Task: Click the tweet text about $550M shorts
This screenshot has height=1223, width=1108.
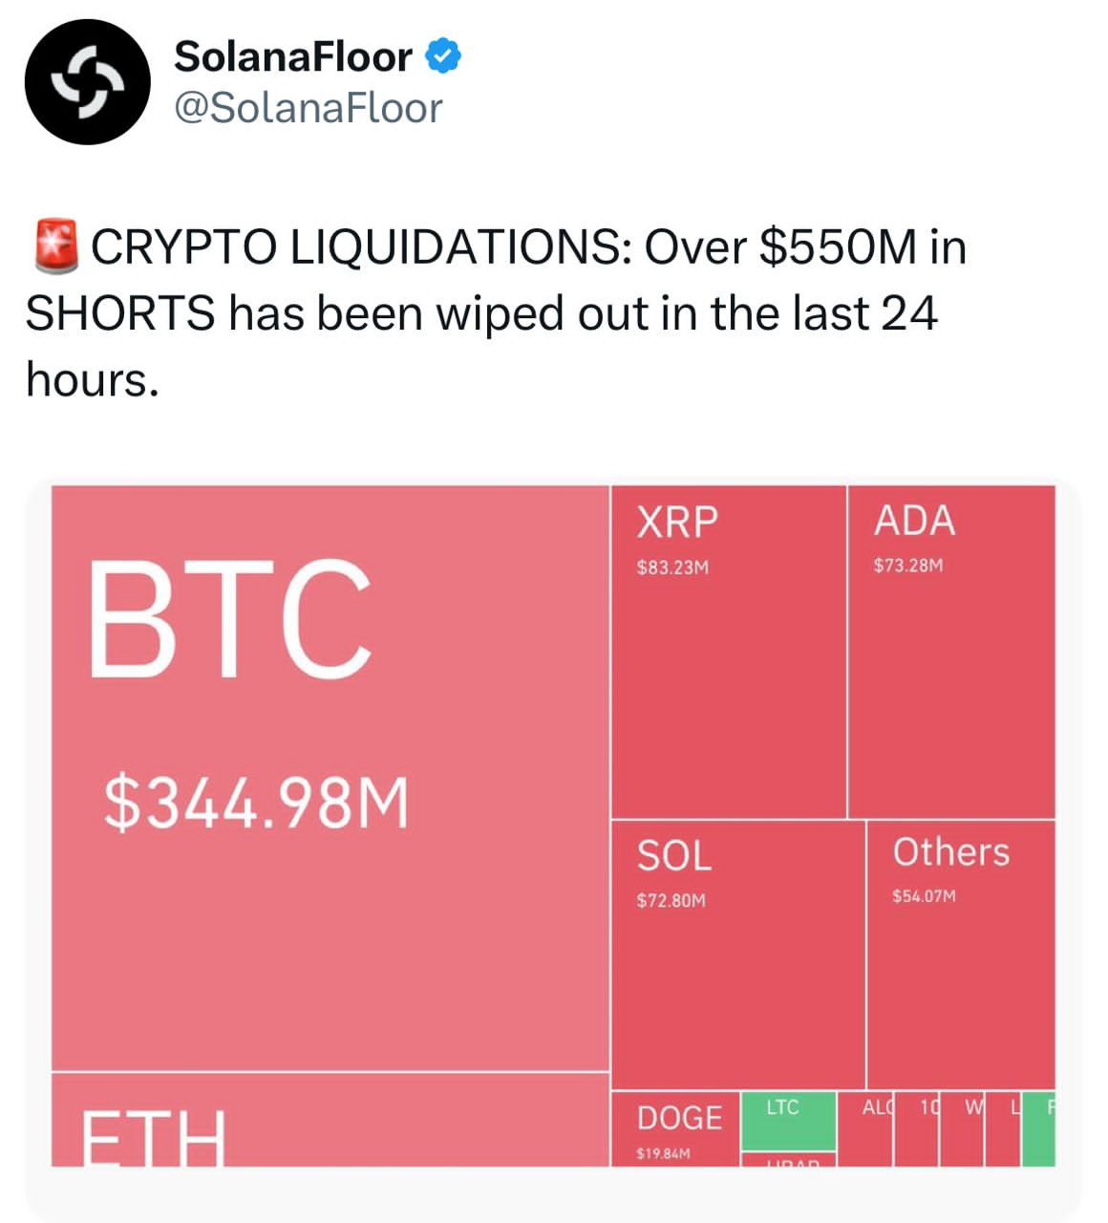Action: [x=496, y=312]
